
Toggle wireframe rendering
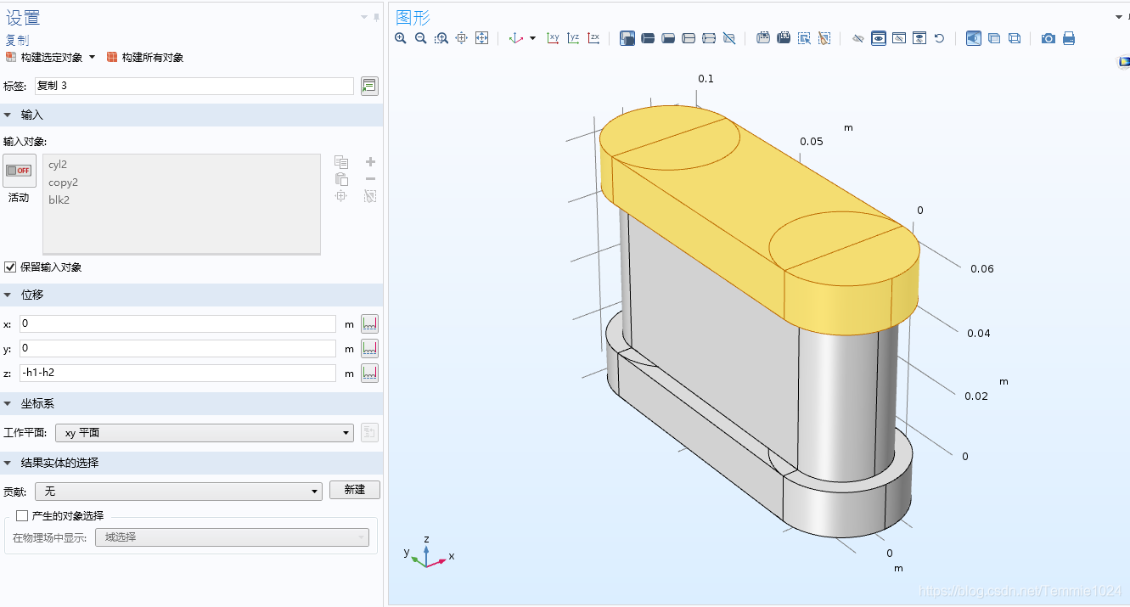click(x=1015, y=38)
